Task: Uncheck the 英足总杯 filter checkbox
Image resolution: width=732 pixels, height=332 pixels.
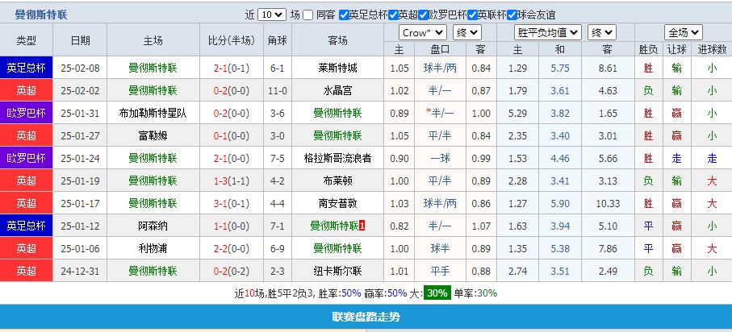Action: tap(345, 15)
